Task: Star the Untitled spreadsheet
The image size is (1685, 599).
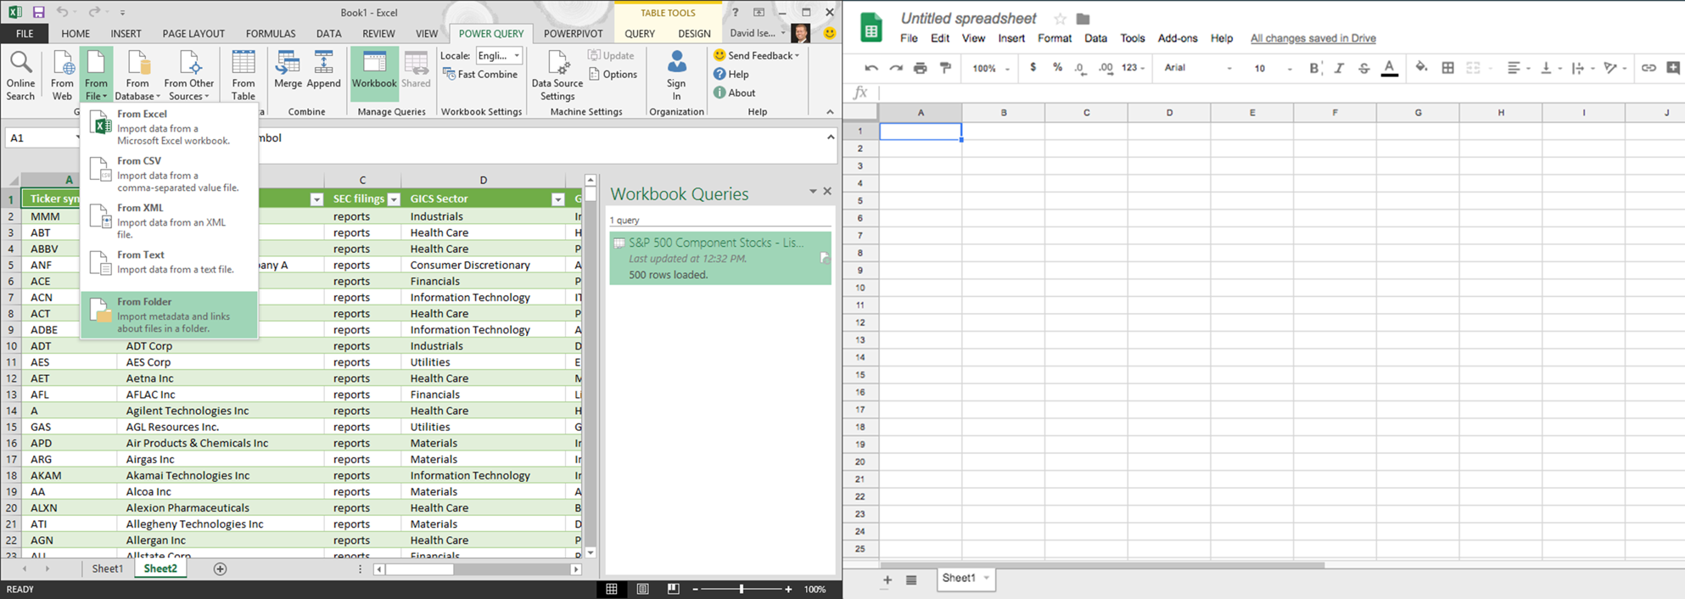Action: [1060, 19]
